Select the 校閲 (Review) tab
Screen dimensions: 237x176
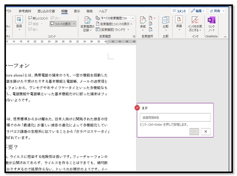[x=64, y=11]
